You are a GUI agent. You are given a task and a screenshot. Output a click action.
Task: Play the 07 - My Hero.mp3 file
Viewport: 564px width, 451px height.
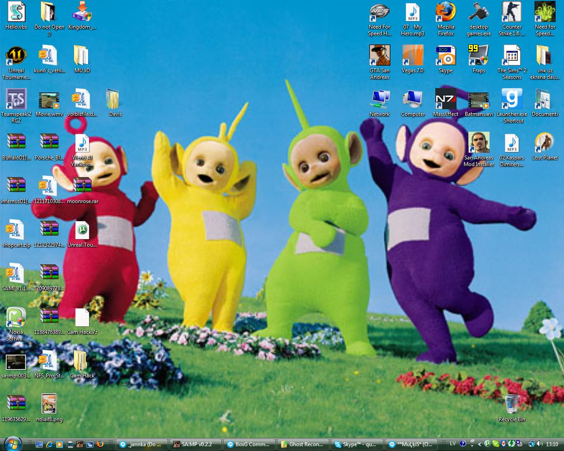[412, 19]
